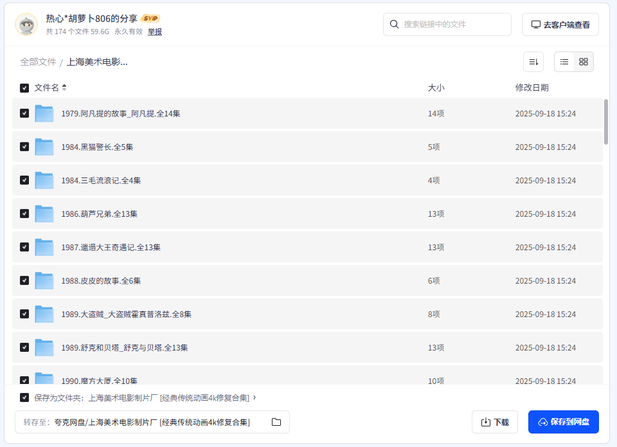This screenshot has width=617, height=447.
Task: Sort by 文件名 column arrow
Action: pyautogui.click(x=64, y=87)
